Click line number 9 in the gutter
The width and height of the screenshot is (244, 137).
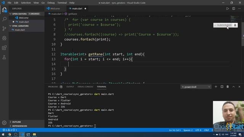pyautogui.click(x=54, y=39)
